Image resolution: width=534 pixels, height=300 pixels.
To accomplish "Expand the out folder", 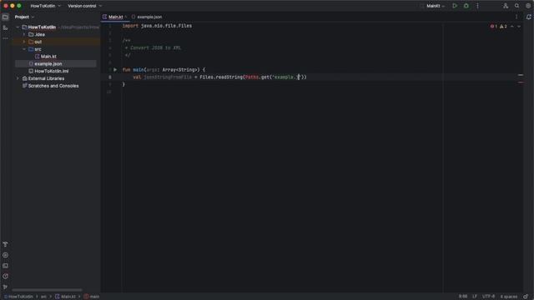I will 24,42.
